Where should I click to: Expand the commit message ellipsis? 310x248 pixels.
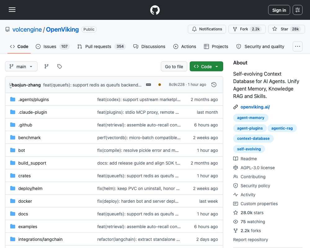pos(148,85)
